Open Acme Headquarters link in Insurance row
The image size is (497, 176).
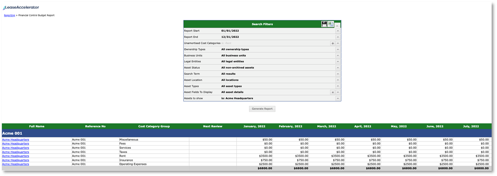[x=16, y=160]
